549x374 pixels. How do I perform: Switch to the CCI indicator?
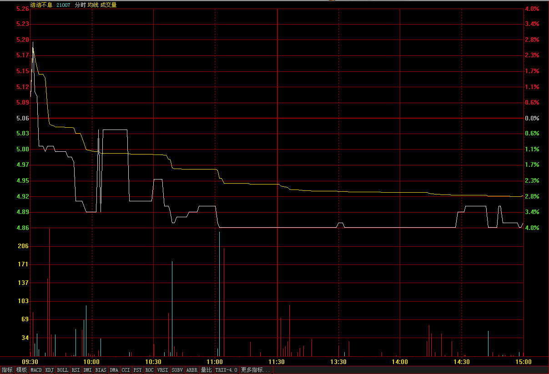[126, 370]
